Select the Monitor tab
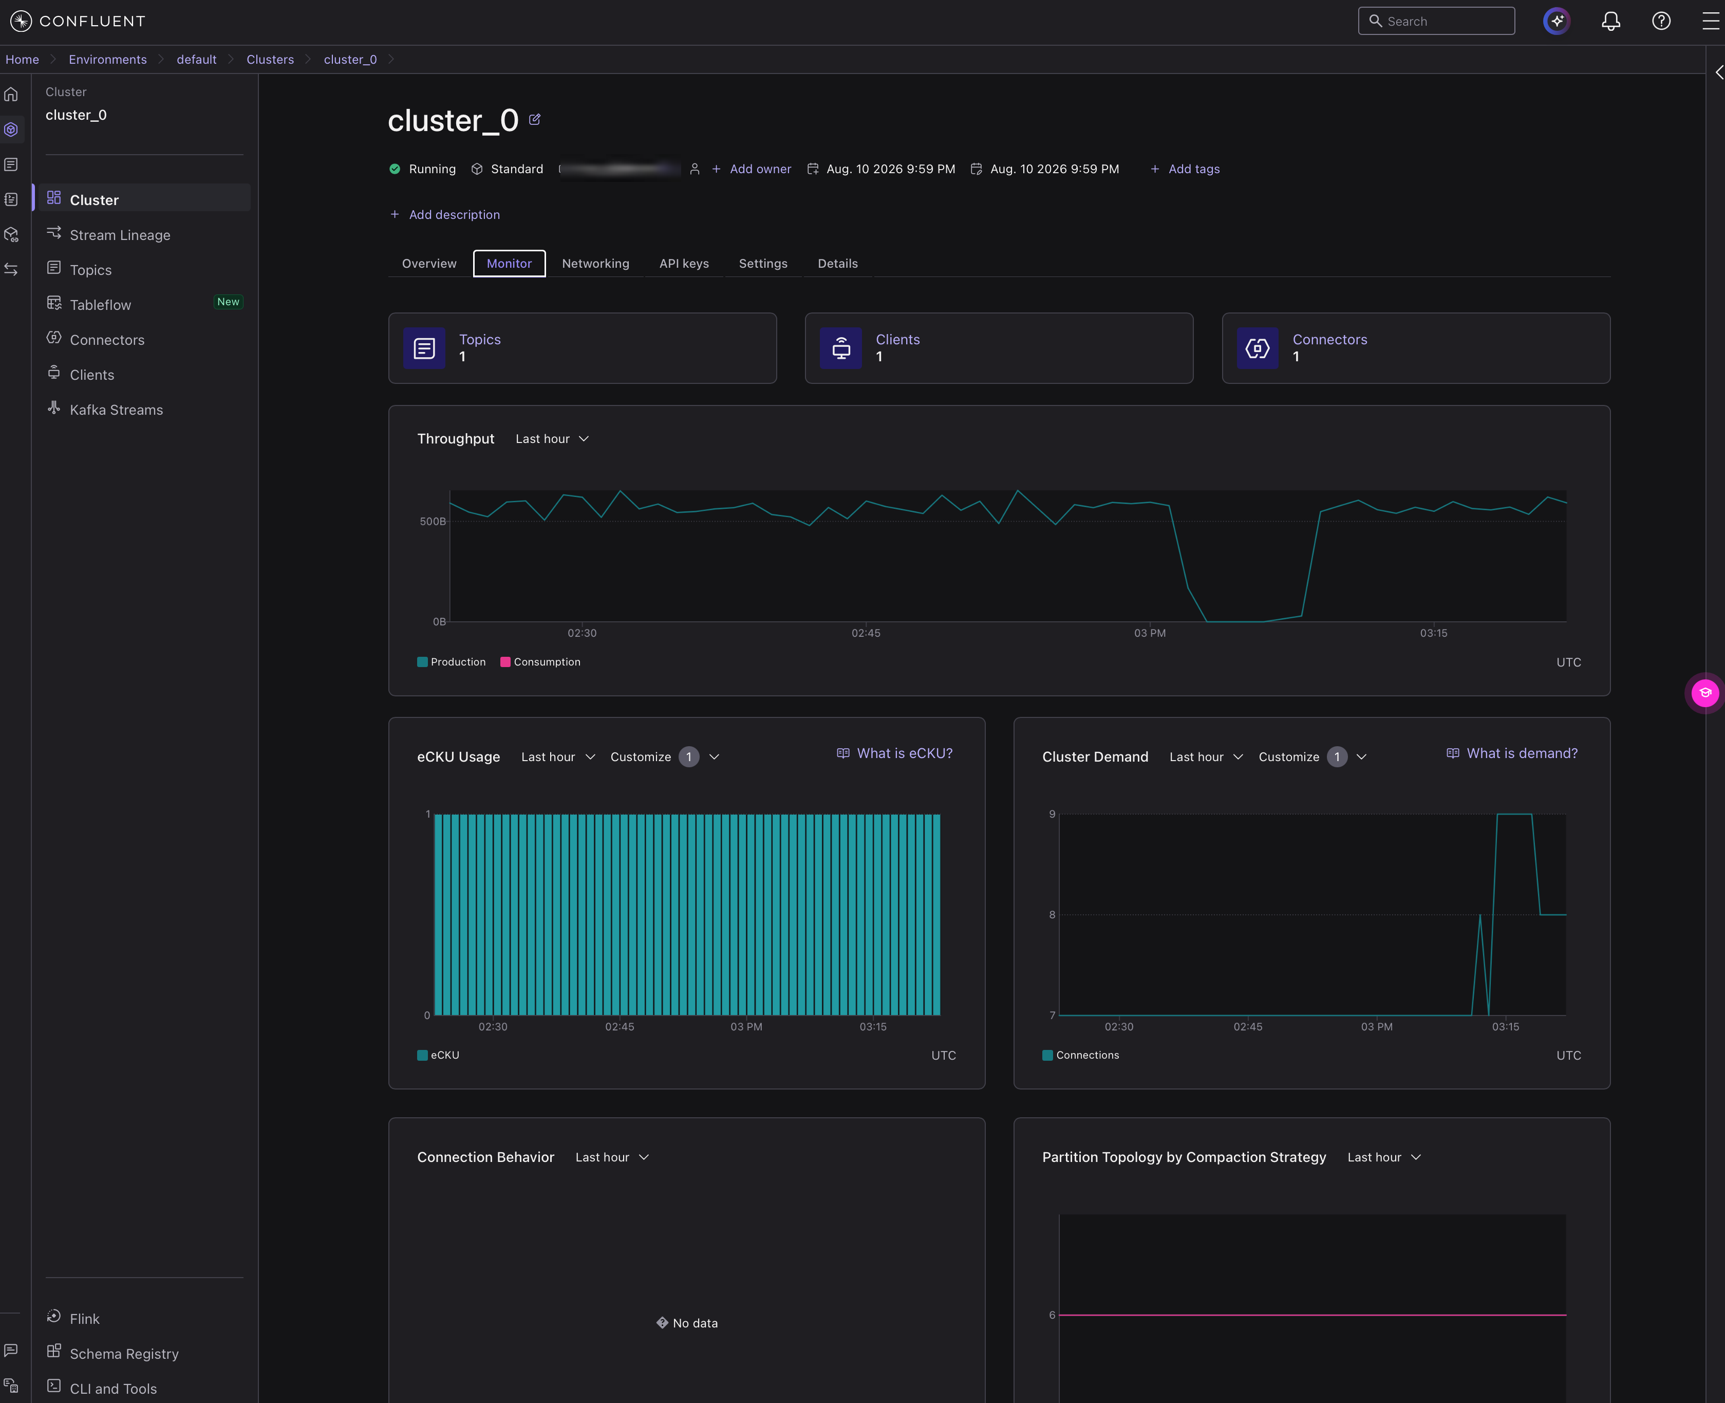Viewport: 1725px width, 1403px height. click(509, 264)
